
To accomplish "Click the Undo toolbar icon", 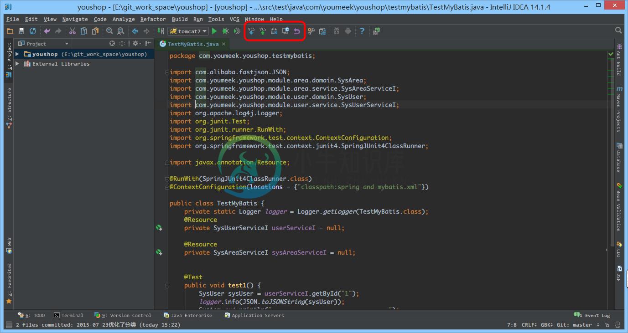I will pyautogui.click(x=47, y=31).
